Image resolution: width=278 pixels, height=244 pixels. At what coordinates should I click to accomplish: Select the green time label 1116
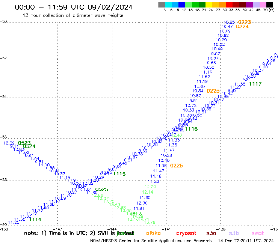(x=192, y=129)
